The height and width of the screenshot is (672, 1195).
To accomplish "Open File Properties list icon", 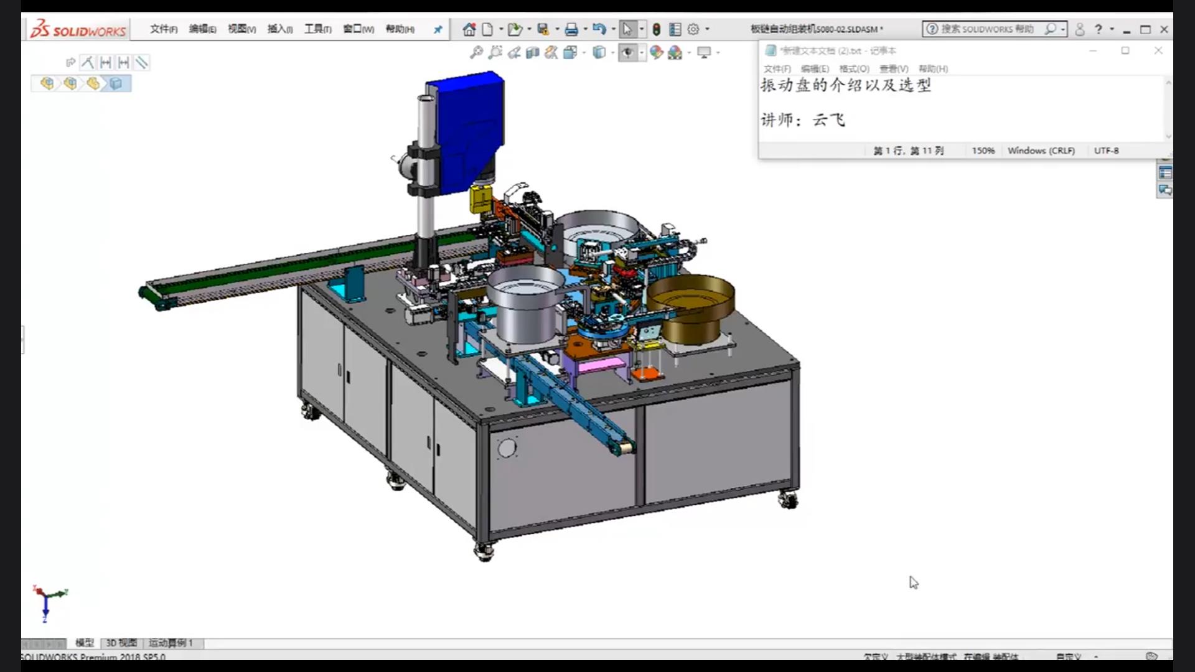I will pyautogui.click(x=675, y=29).
